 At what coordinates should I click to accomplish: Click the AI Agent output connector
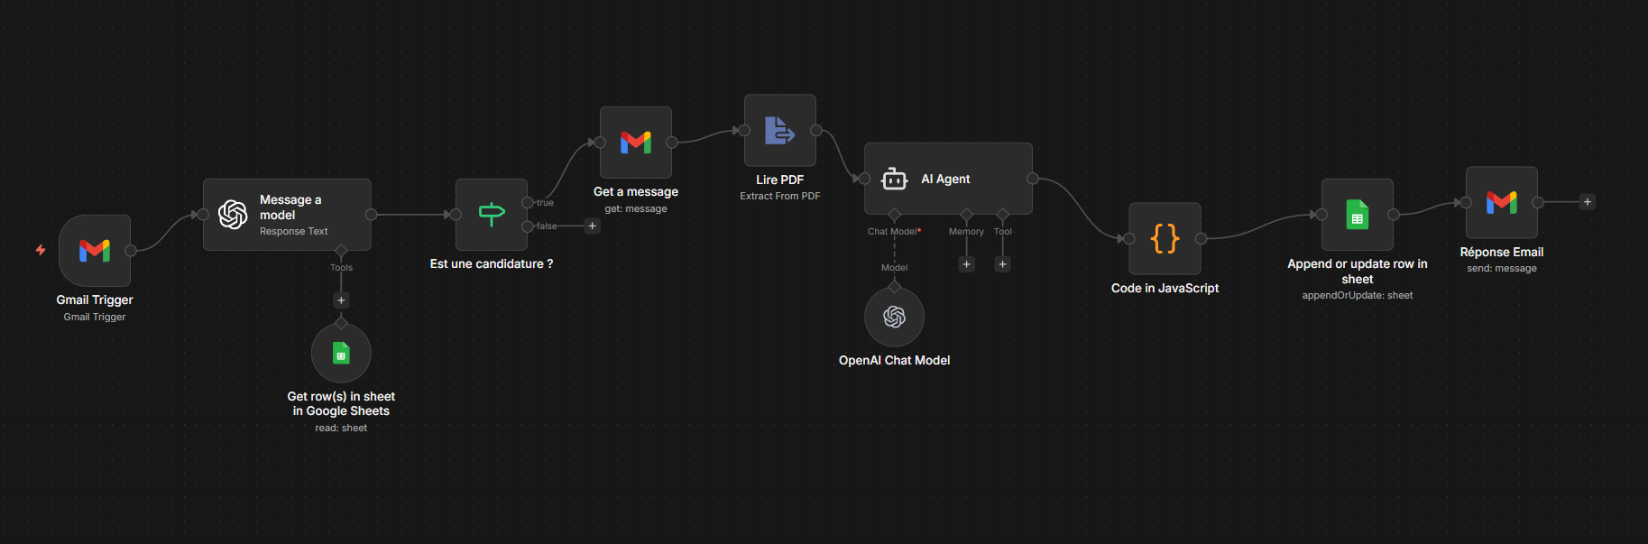pyautogui.click(x=1033, y=179)
